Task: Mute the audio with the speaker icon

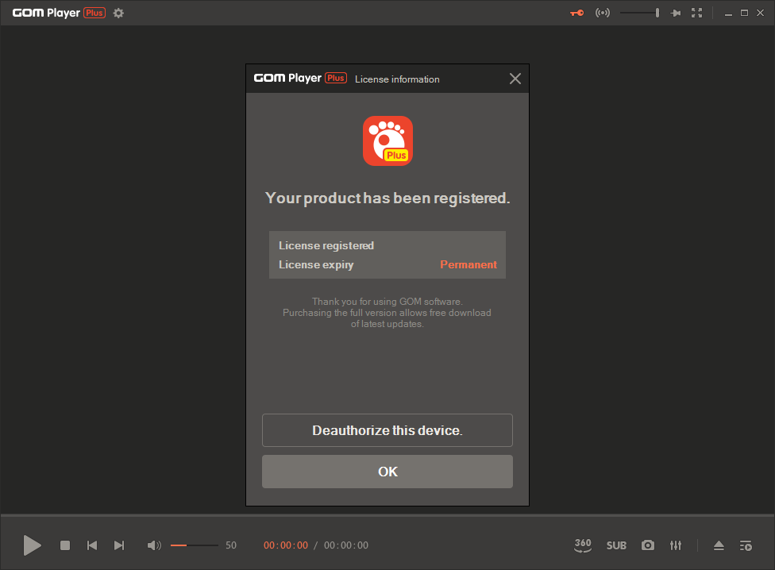Action: (154, 545)
